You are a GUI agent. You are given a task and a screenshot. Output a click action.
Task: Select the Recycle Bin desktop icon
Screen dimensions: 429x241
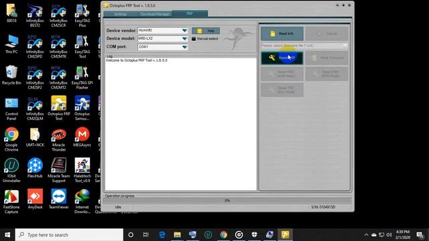11,75
